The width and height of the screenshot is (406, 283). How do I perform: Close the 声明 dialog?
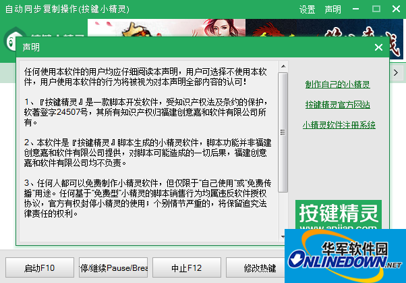coord(378,47)
